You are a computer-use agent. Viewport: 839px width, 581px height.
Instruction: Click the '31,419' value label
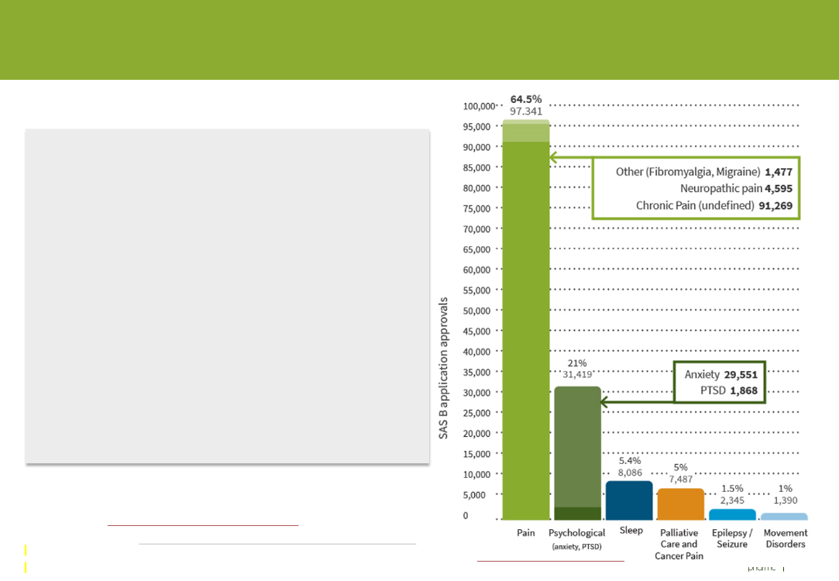(577, 374)
